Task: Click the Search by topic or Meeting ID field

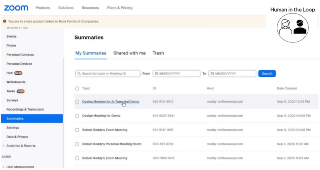Action: pyautogui.click(x=108, y=74)
